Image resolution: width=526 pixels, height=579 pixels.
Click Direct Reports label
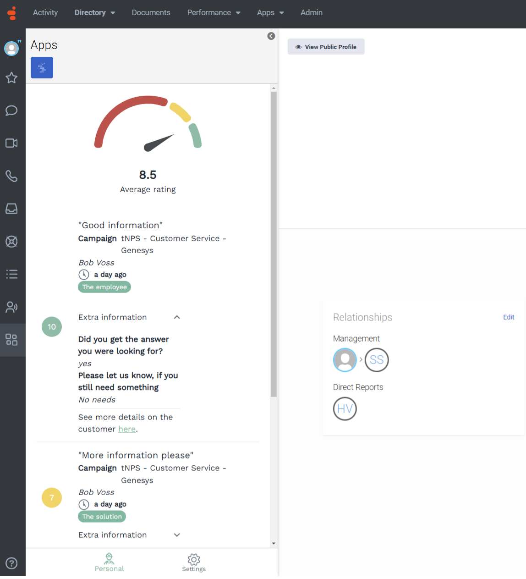(x=358, y=387)
